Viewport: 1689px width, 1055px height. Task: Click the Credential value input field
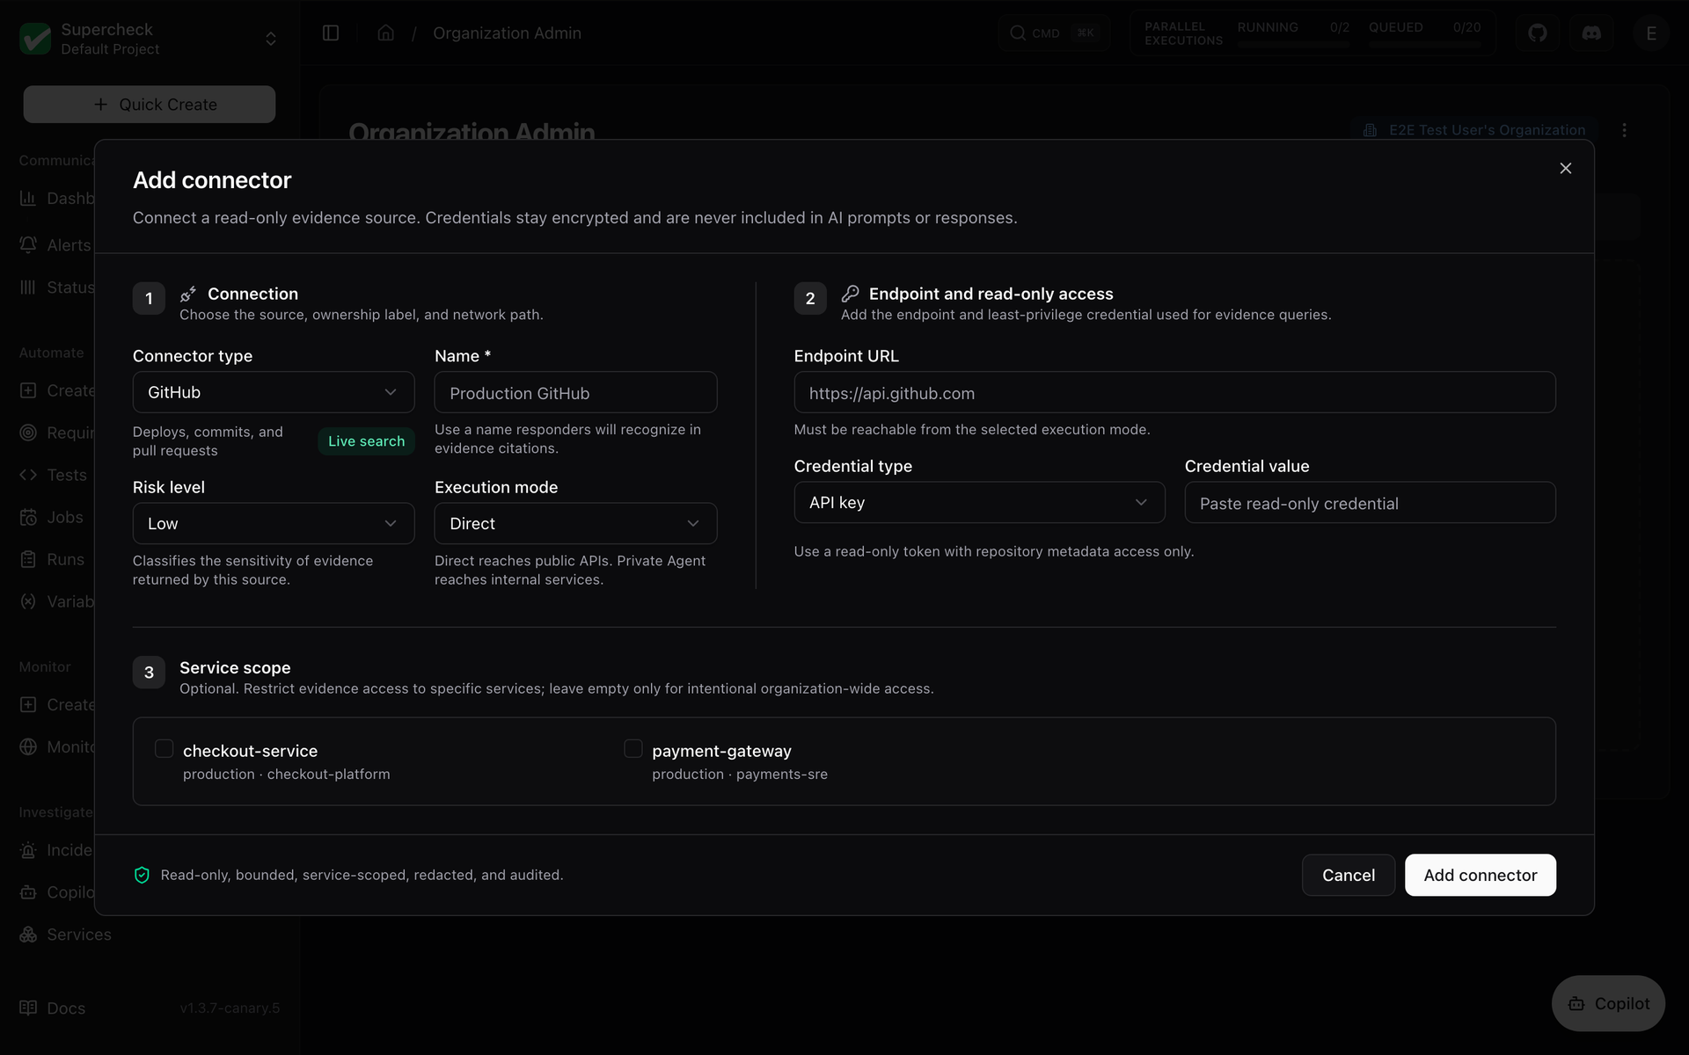click(1370, 503)
